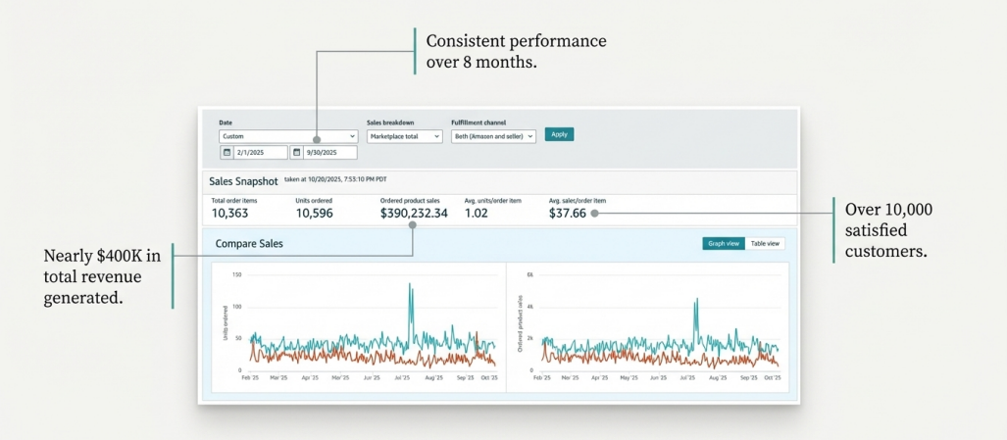Click the Compare Sales heading
Screen dimensions: 1007x440
(x=241, y=243)
